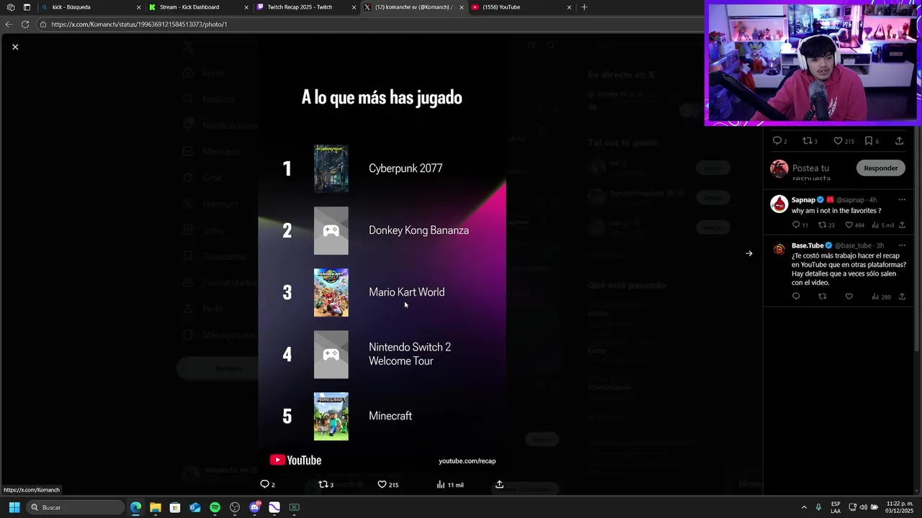Repost Sapnap's comment showing 23 reposts
Screen dimensions: 922x518
(822, 224)
